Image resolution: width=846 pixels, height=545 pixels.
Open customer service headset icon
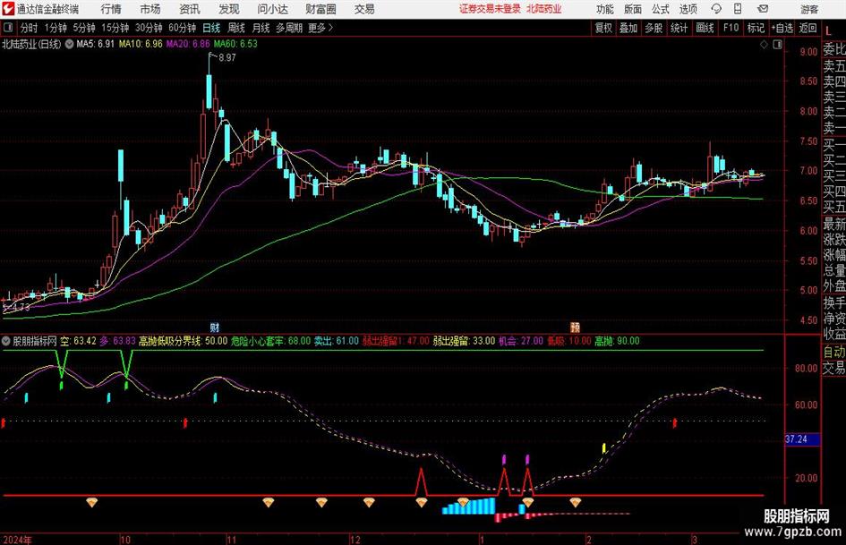716,9
